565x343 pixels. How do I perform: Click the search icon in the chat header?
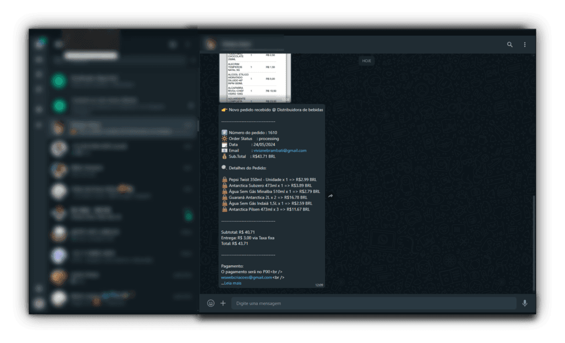point(510,45)
